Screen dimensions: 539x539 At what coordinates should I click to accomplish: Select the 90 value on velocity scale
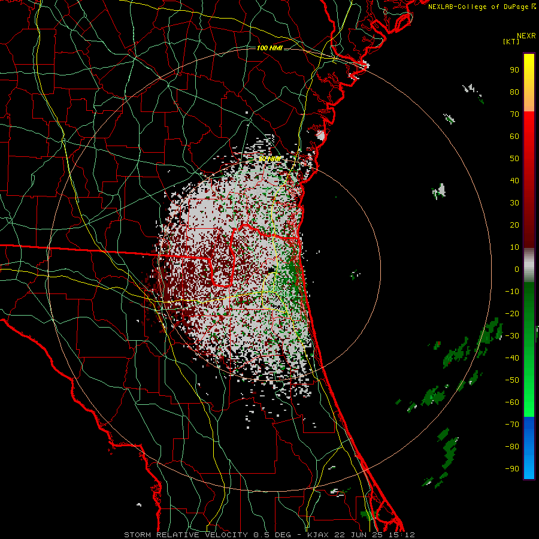click(514, 70)
